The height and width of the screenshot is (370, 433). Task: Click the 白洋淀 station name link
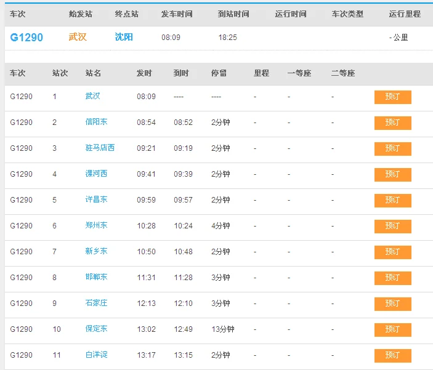pos(96,355)
